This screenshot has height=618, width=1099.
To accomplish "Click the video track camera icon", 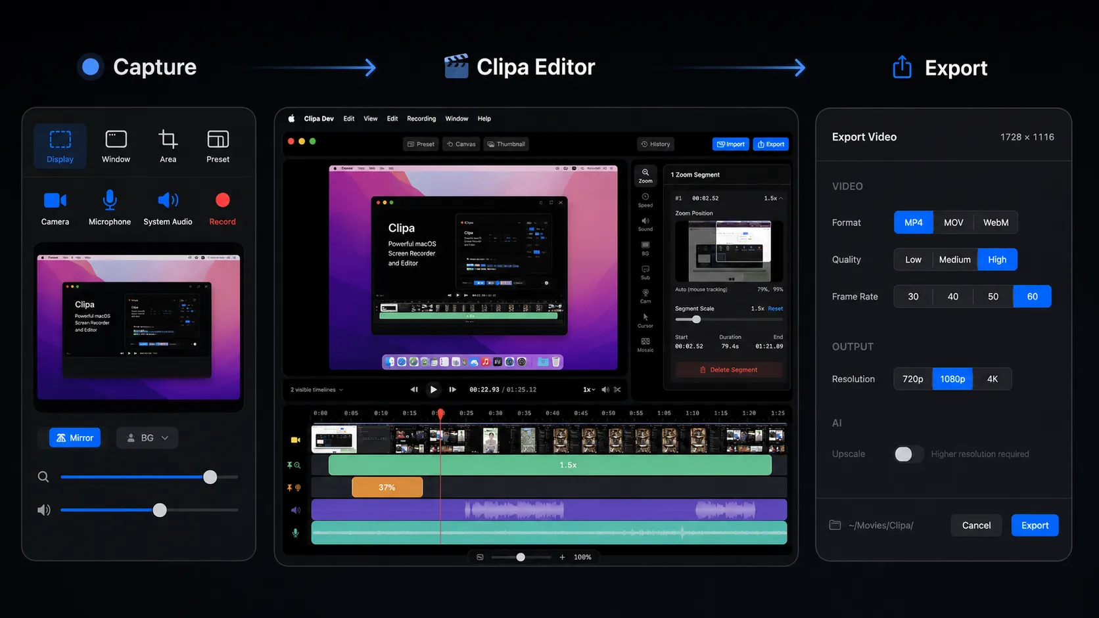I will click(296, 439).
